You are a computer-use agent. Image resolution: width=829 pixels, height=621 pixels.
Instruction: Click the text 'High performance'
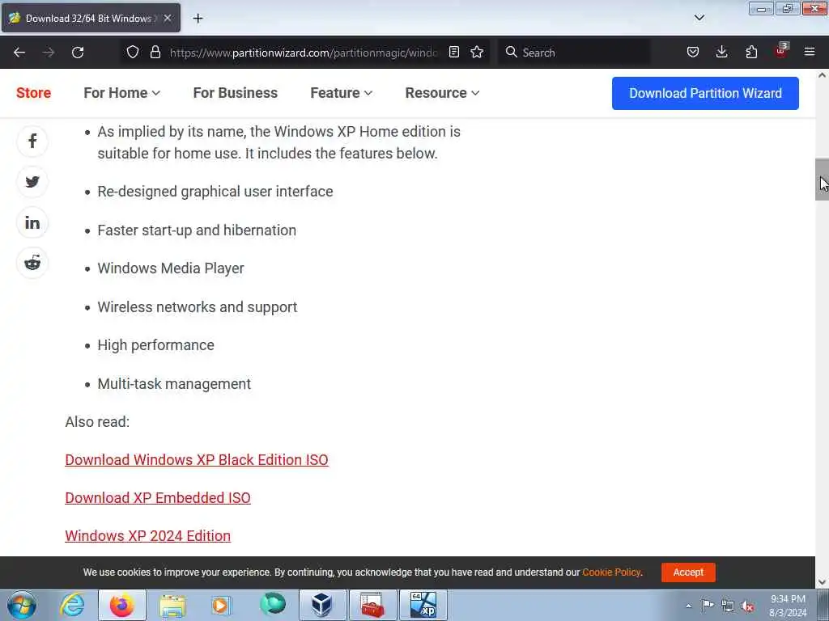point(156,345)
